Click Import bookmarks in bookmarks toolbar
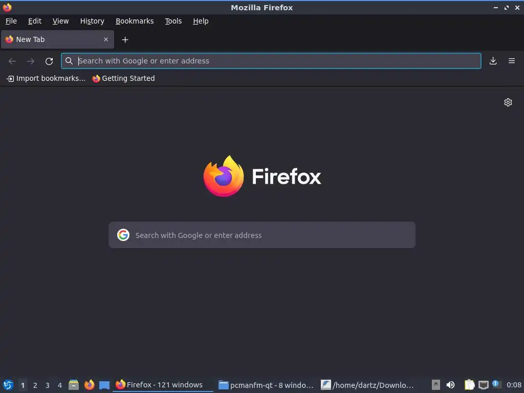 46,78
